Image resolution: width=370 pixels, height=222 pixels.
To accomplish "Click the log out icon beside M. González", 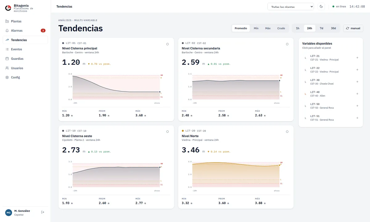I will pos(43,212).
